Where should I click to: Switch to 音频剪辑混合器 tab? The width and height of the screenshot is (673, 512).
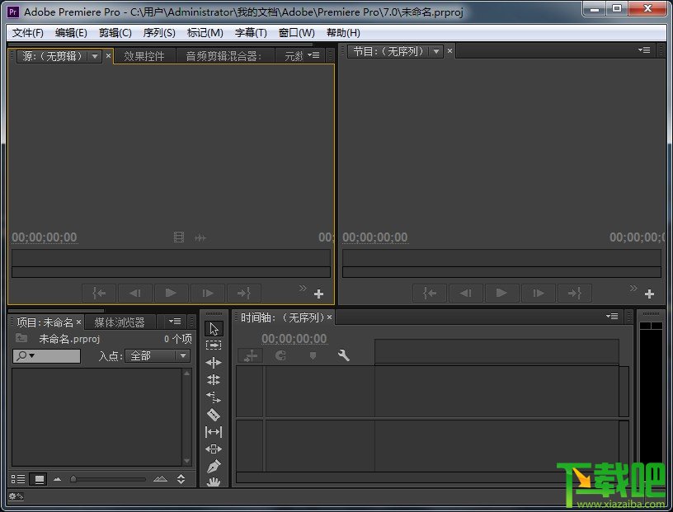(224, 56)
